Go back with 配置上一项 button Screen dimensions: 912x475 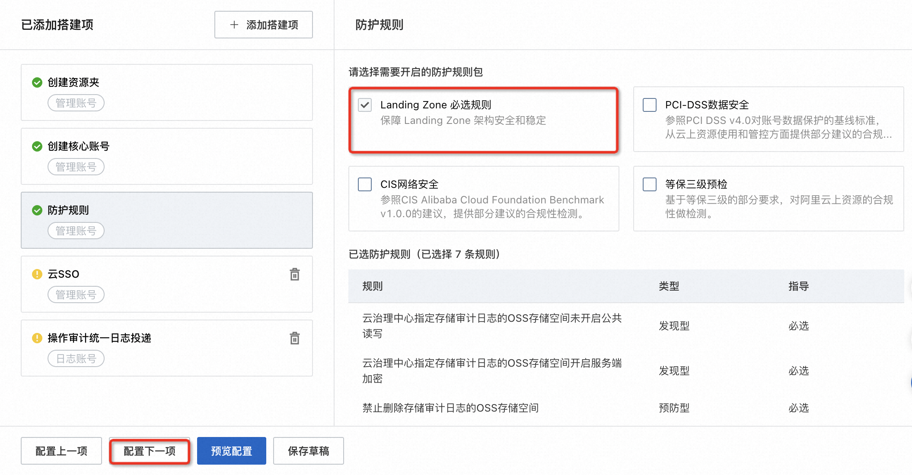(61, 451)
